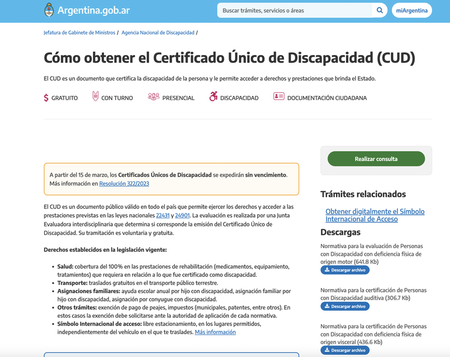Open Obtener digitalmente el Símbolo Internacional link

point(375,215)
